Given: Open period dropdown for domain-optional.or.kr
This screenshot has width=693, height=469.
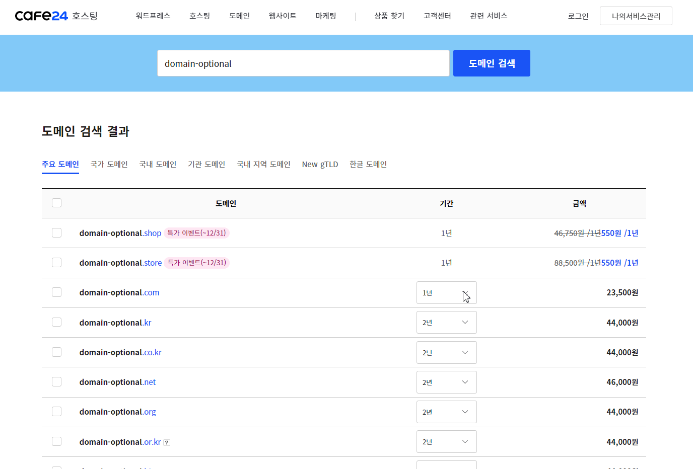Looking at the screenshot, I should [x=446, y=441].
